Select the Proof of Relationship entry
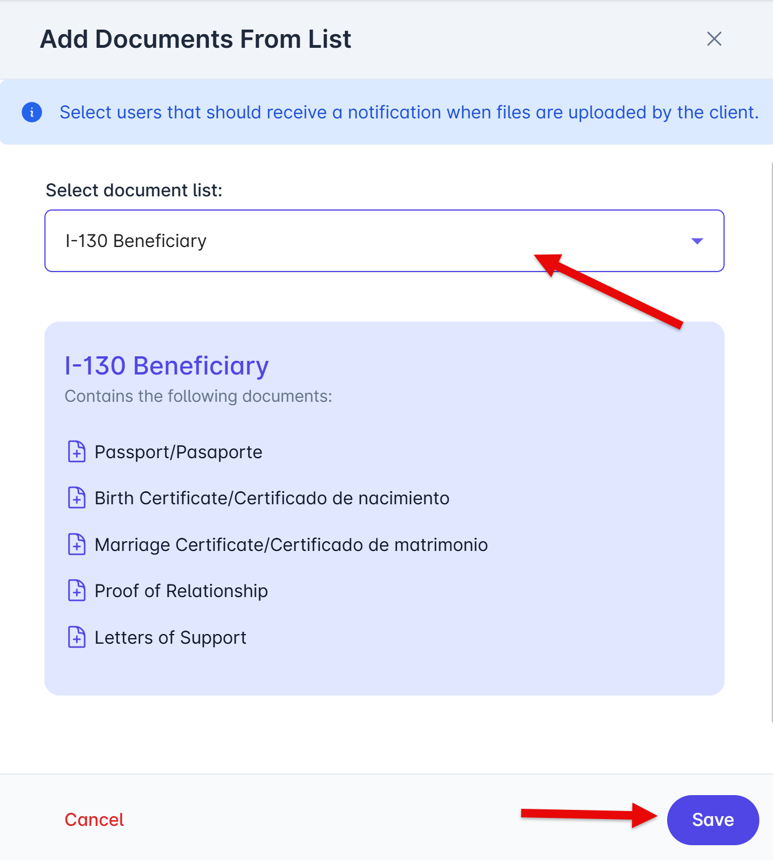Screen dimensions: 773x860 pos(181,591)
